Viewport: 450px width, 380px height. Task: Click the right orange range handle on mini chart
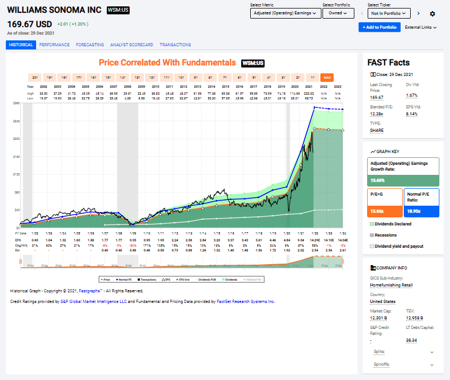coord(342,261)
